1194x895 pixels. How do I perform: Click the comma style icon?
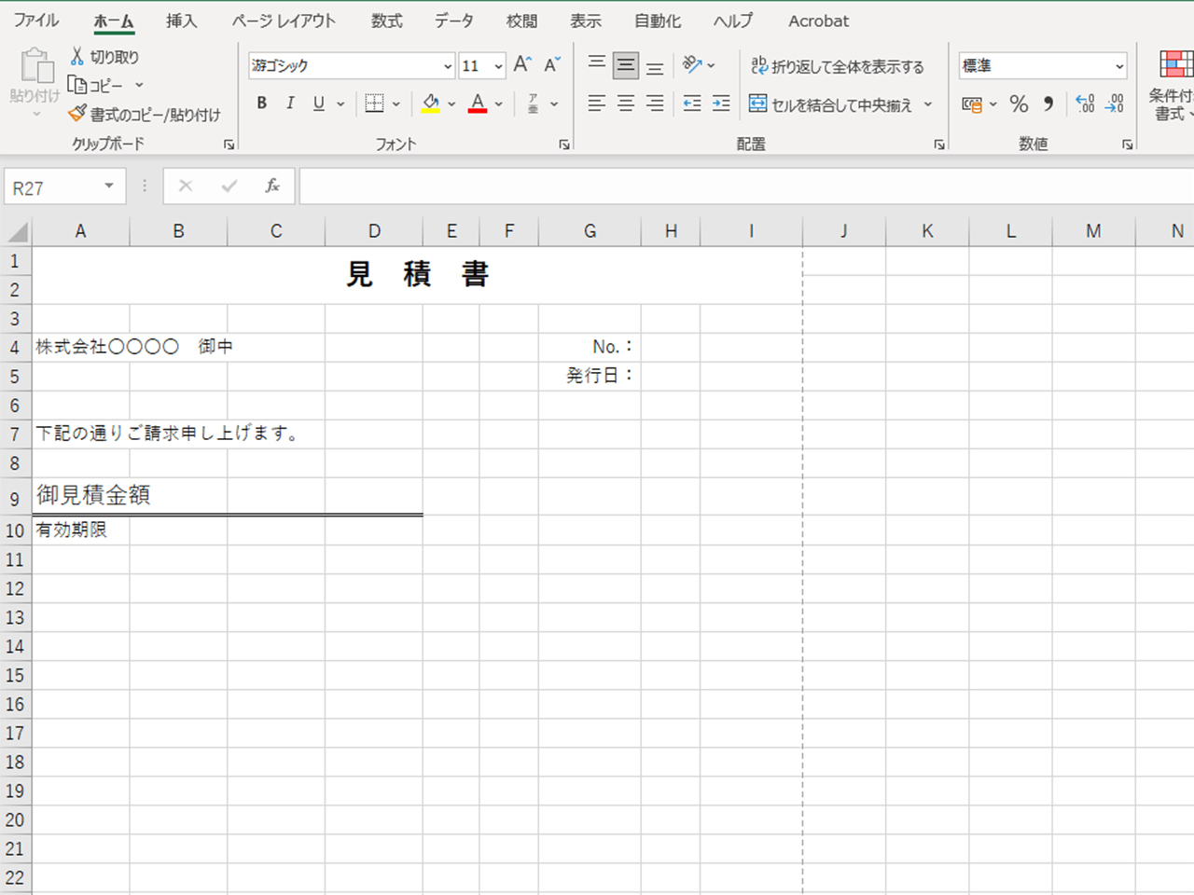click(x=1048, y=103)
